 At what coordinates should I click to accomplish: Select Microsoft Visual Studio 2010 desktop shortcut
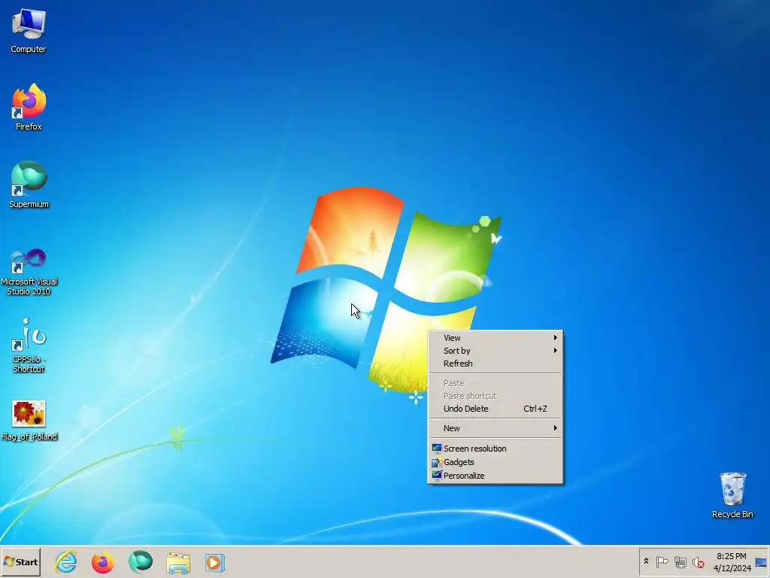[29, 272]
